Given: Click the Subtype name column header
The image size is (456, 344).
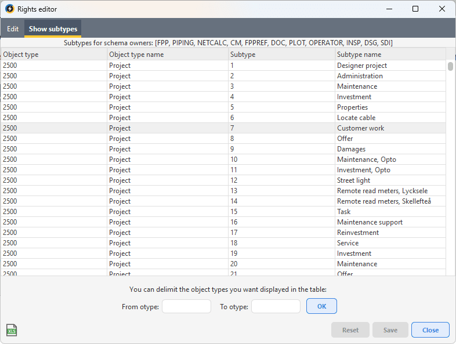Looking at the screenshot, I should tap(390, 55).
